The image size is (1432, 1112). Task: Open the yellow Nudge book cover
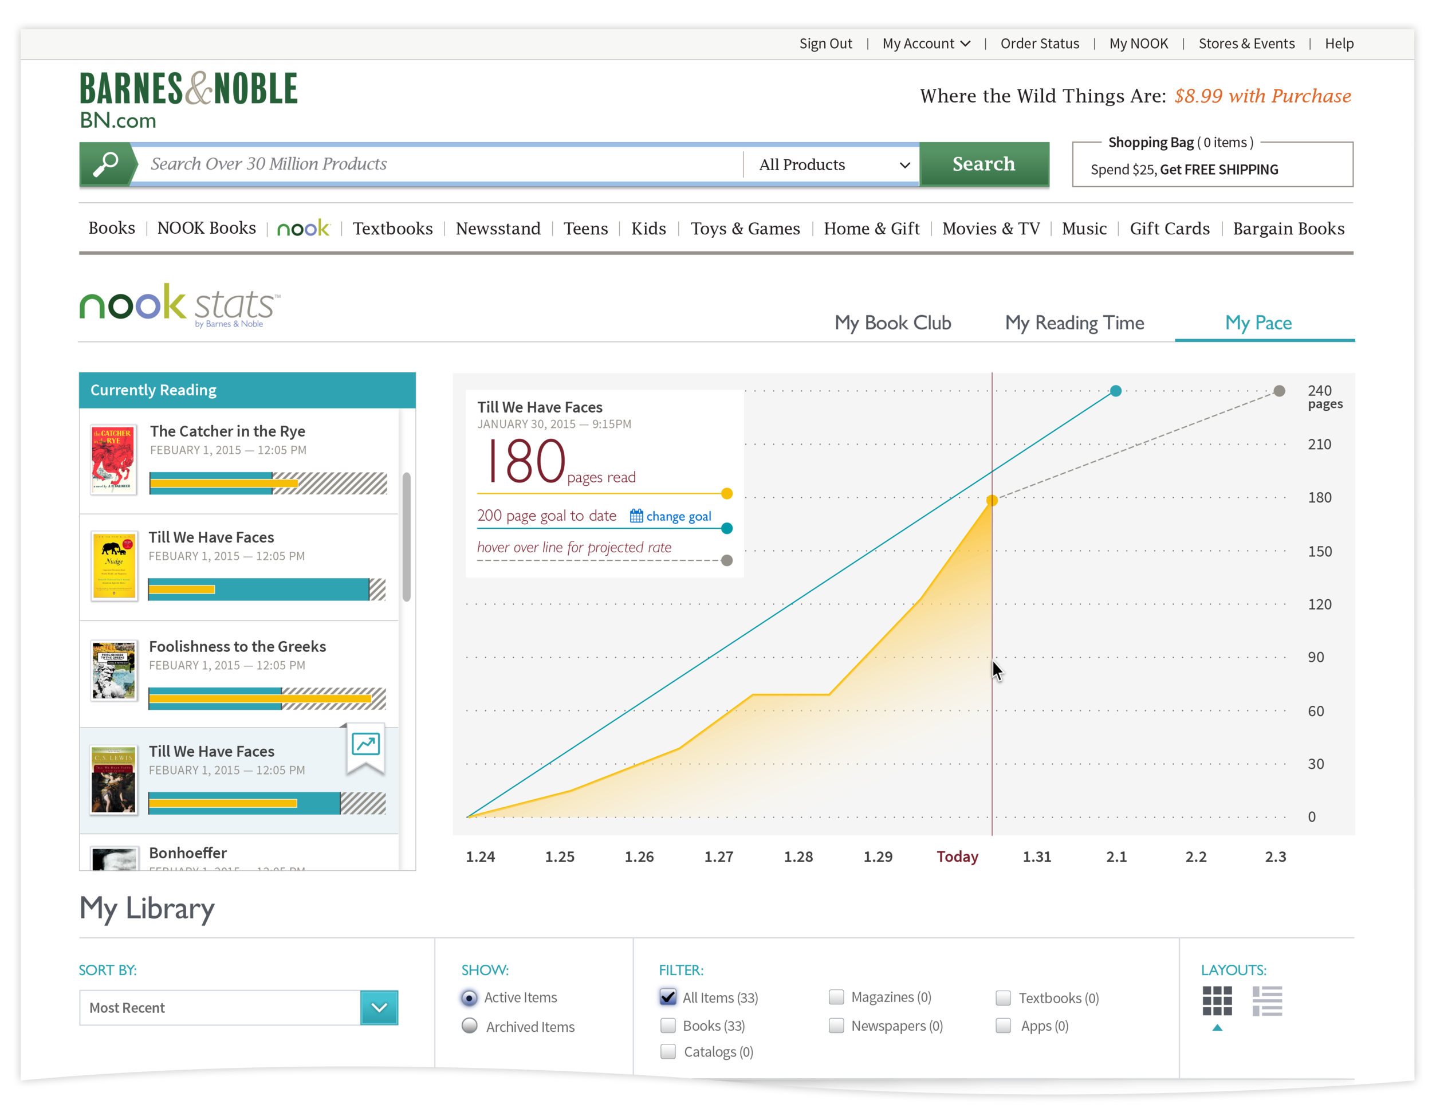coord(114,566)
